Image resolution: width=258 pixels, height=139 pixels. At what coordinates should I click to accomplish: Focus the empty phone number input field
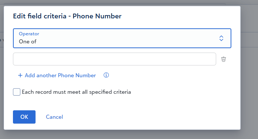coord(114,59)
